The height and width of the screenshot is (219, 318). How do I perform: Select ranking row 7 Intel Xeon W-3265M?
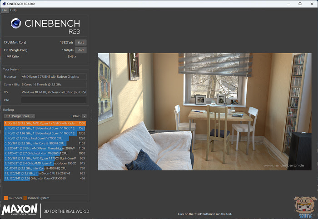45,153
